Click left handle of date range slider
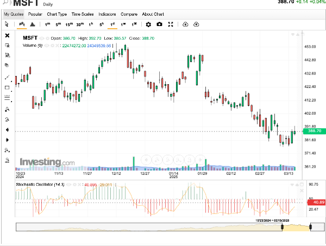Image resolution: width=326 pixels, height=246 pixels. pyautogui.click(x=283, y=227)
